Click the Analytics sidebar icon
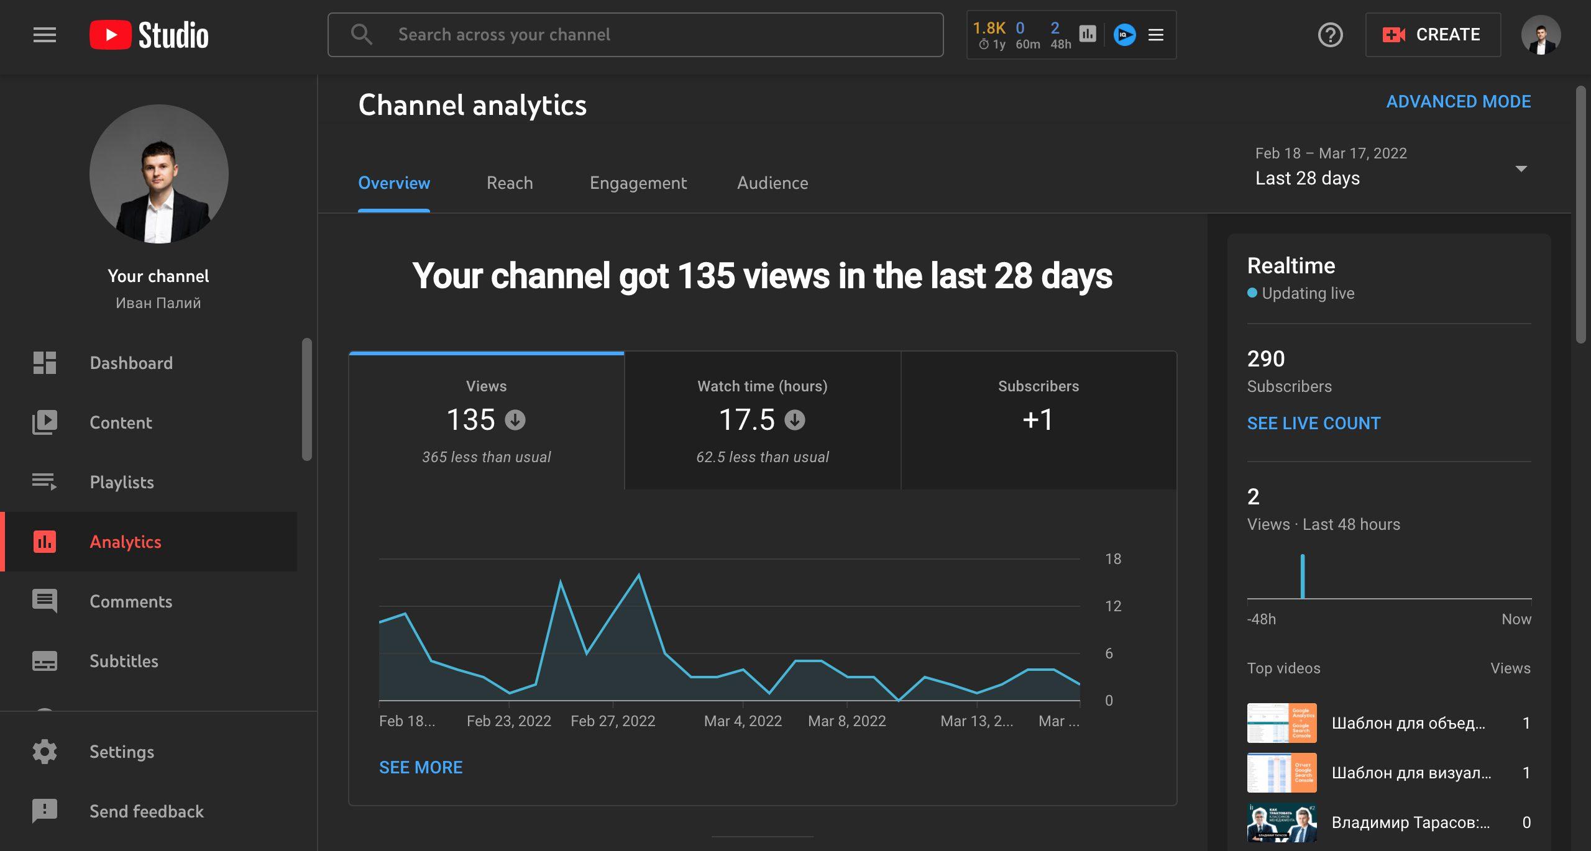The image size is (1591, 851). click(x=43, y=542)
